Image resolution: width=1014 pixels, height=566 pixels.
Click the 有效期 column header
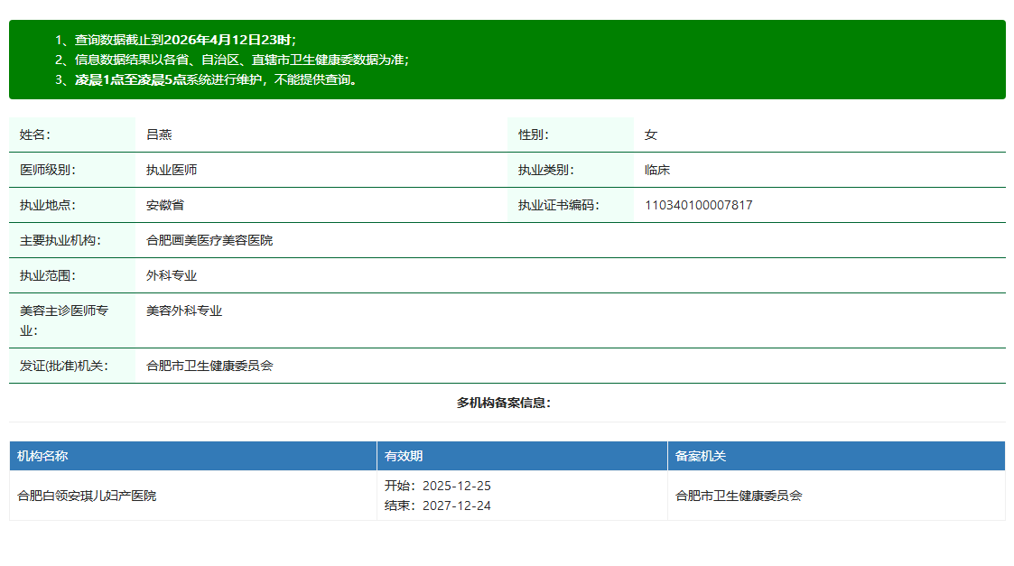point(404,456)
